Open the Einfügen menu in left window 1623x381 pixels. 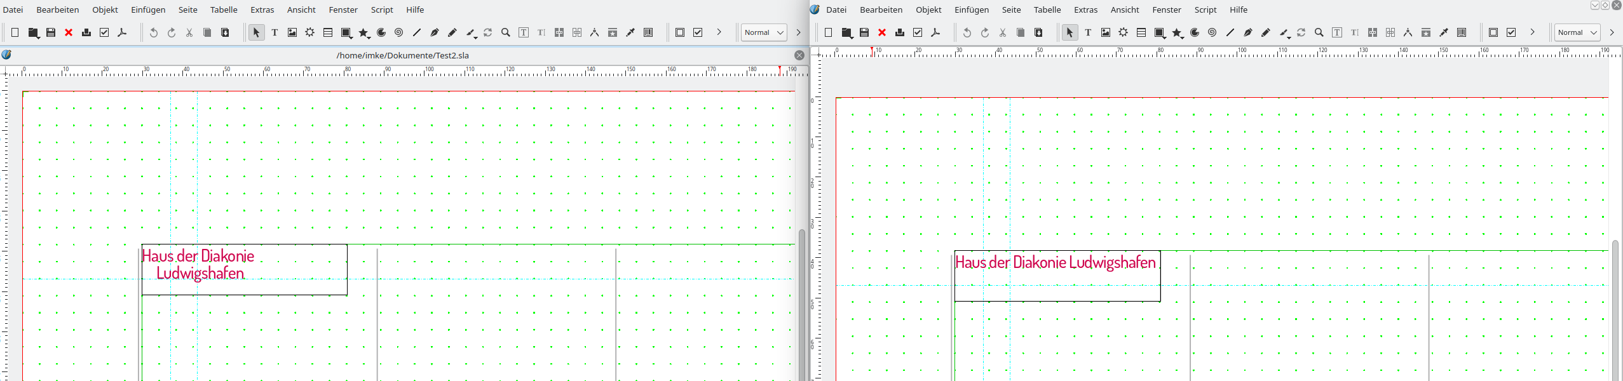coord(148,10)
